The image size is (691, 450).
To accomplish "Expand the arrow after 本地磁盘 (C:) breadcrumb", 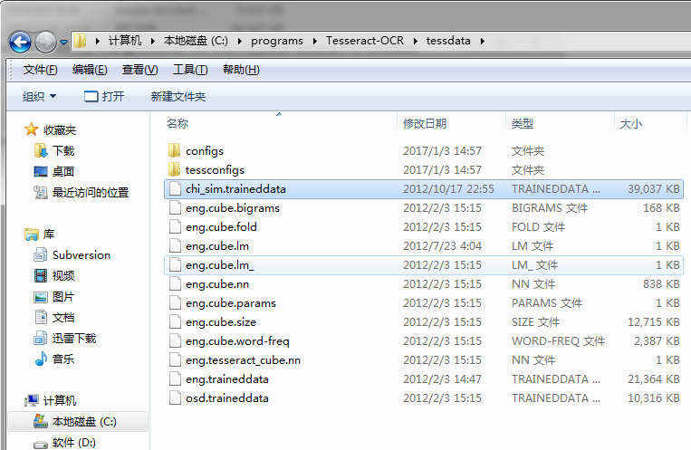I will tap(240, 41).
